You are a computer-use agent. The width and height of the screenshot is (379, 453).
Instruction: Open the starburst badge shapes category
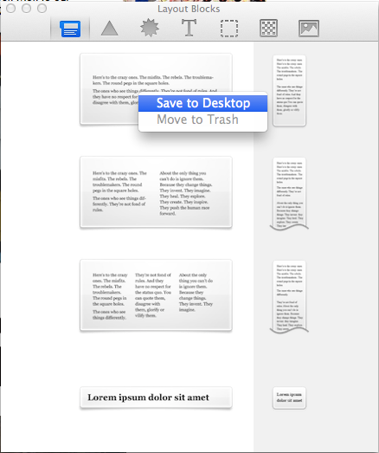pyautogui.click(x=150, y=28)
